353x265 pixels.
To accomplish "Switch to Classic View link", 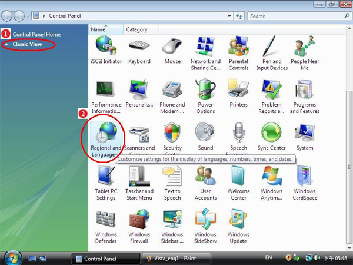I will pos(27,44).
